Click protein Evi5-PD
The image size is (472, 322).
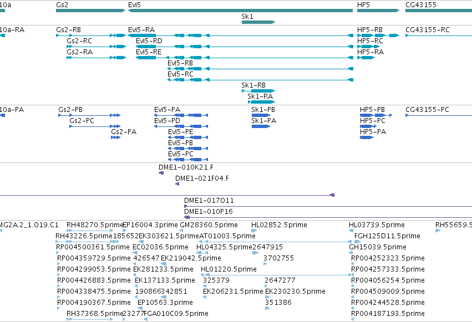181,126
